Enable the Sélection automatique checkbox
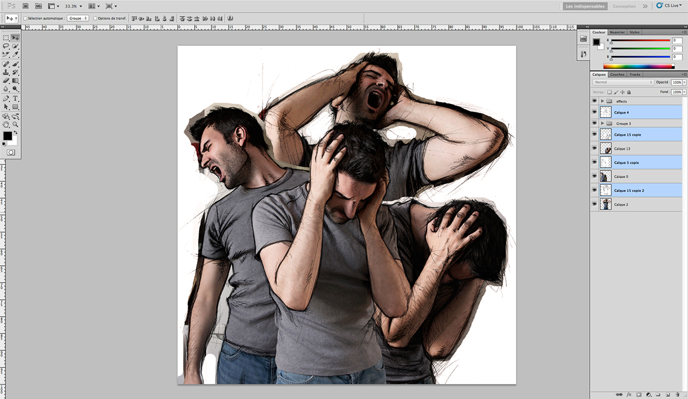The image size is (688, 399). [25, 18]
